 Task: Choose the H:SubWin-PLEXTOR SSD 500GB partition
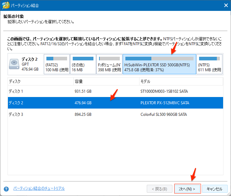click(x=159, y=64)
